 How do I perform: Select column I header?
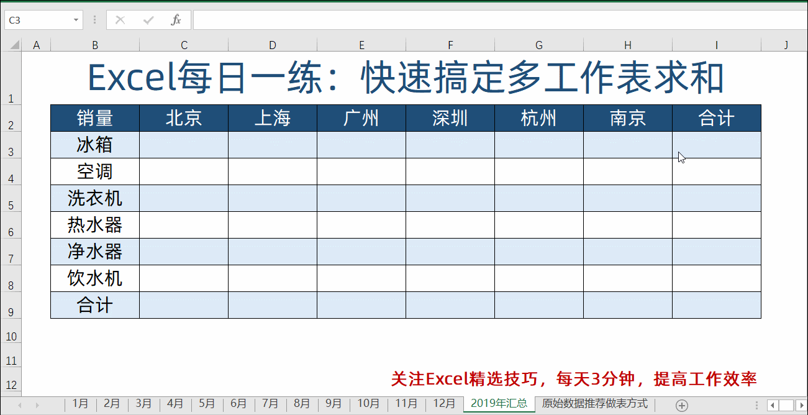pos(717,45)
